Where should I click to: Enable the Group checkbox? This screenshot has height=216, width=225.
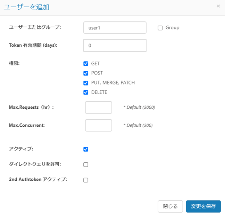[x=160, y=28]
